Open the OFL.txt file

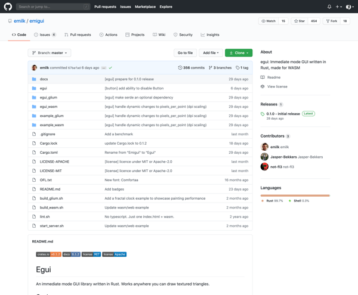46,180
